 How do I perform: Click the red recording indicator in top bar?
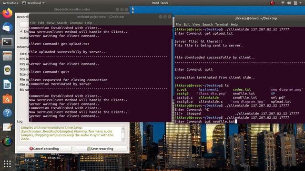pyautogui.click(x=272, y=3)
